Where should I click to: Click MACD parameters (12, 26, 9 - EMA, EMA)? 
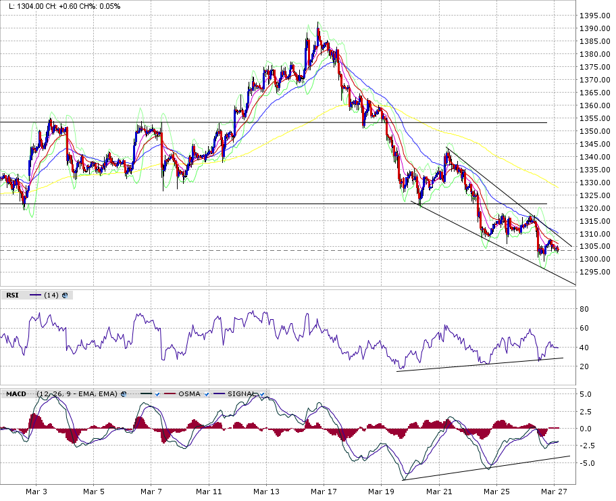[76, 393]
